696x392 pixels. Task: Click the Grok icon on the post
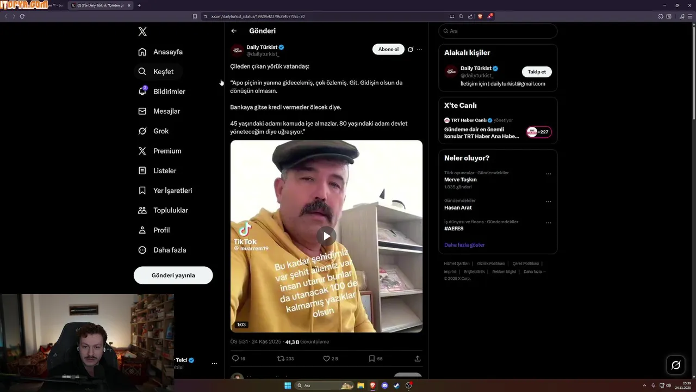(411, 50)
